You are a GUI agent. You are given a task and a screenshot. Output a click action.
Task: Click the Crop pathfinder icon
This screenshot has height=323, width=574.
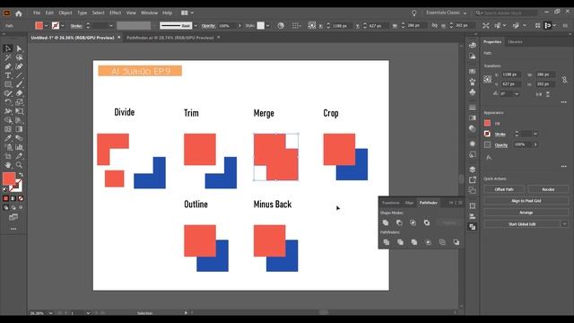[428, 242]
